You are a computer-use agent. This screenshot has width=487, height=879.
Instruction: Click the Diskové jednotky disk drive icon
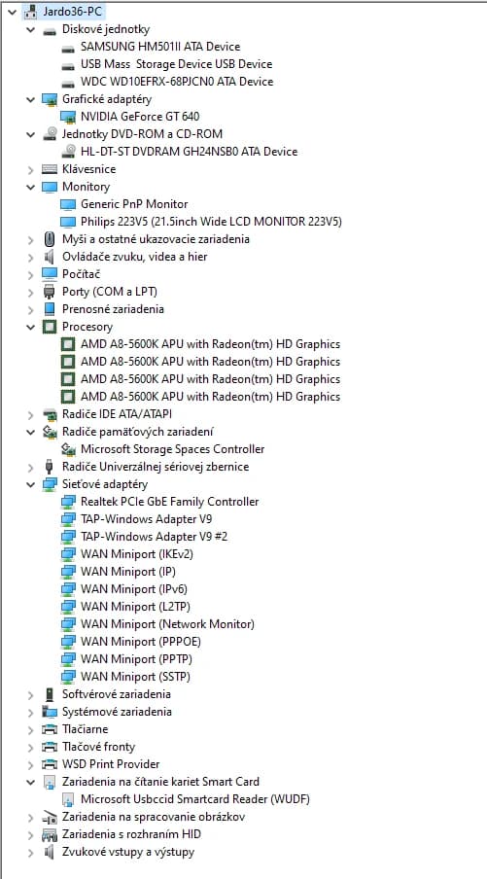(50, 29)
